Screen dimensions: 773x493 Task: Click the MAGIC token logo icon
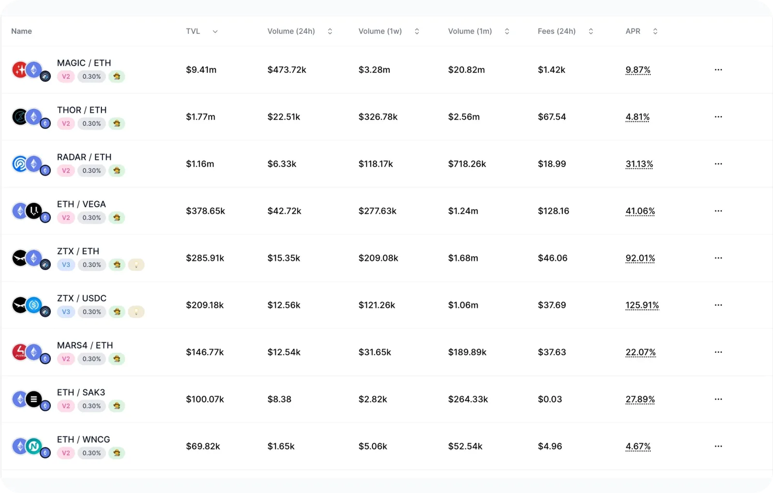pos(19,70)
